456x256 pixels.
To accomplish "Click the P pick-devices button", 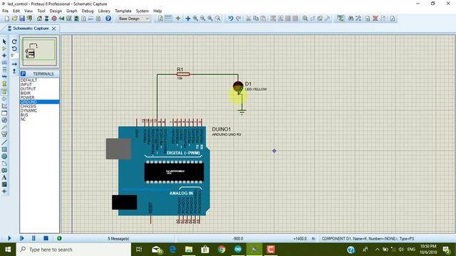I will point(24,74).
